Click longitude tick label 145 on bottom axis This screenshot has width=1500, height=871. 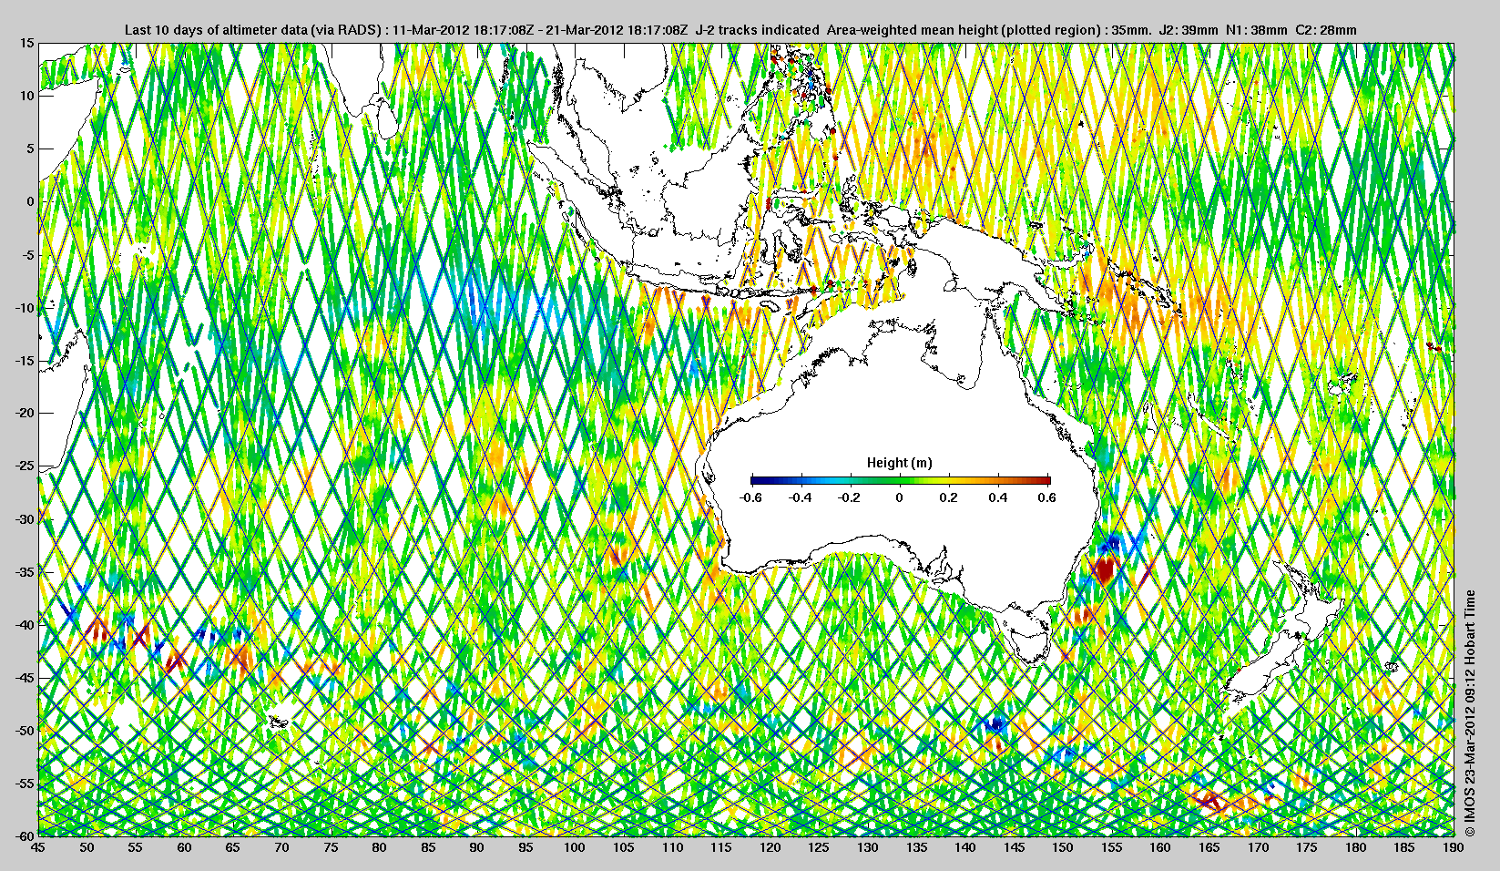point(1015,847)
